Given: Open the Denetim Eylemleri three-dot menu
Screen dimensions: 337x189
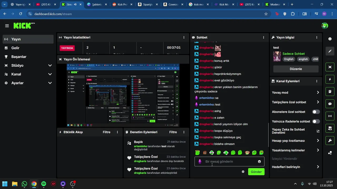Looking at the screenshot, I should (184, 132).
